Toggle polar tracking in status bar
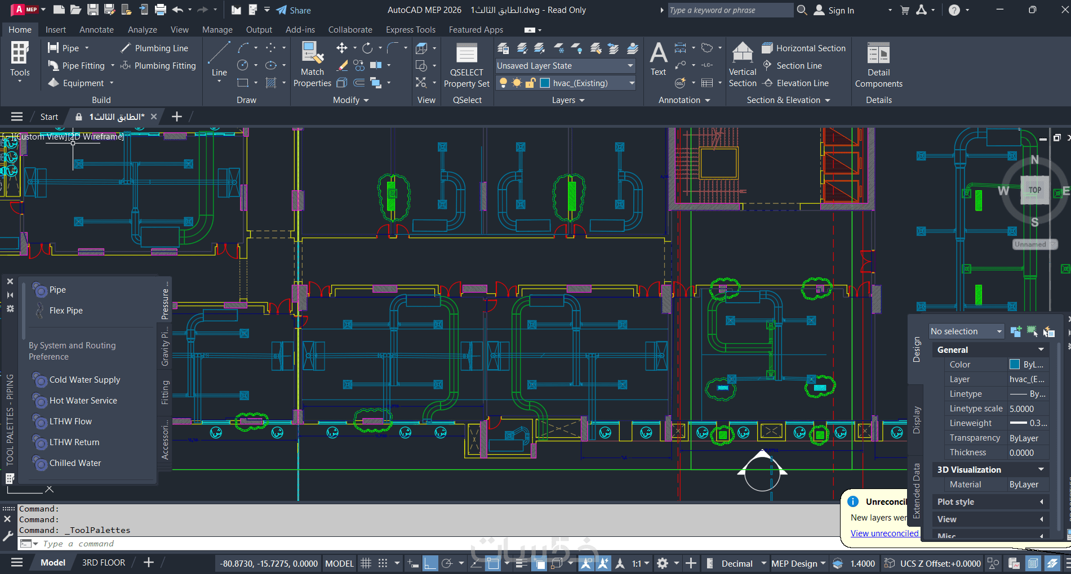 tap(447, 563)
